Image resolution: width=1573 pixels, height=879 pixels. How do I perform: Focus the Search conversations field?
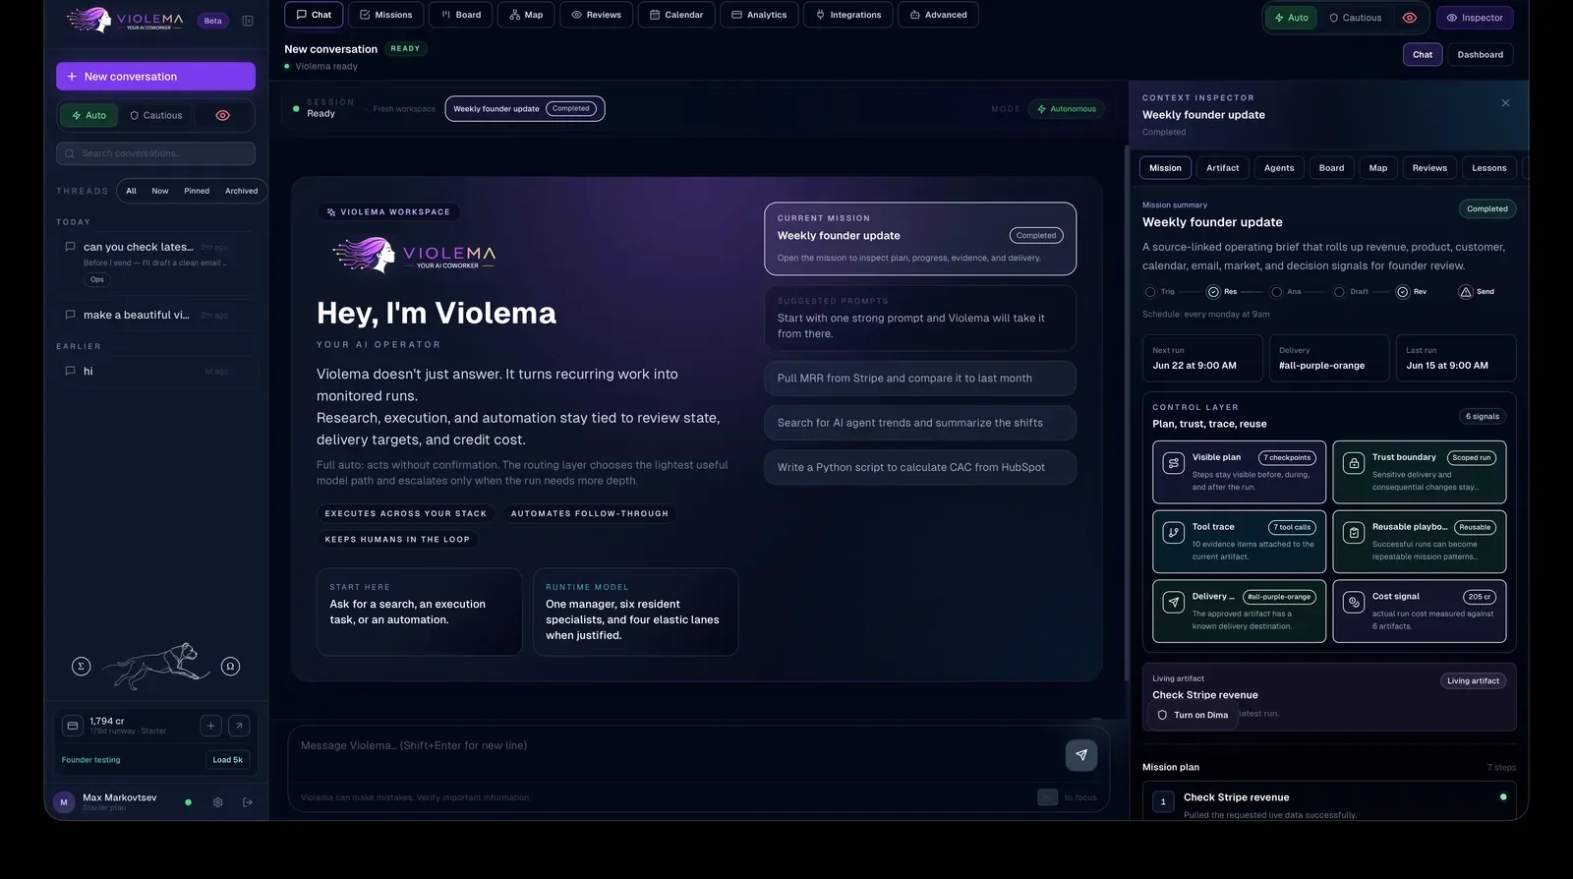(x=155, y=153)
